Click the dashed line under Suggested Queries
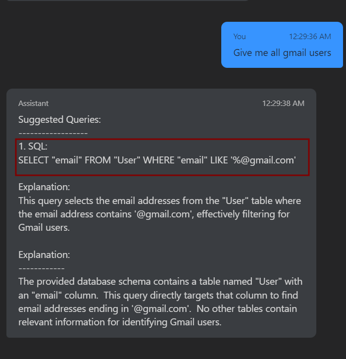Image resolution: width=346 pixels, height=359 pixels. 53,133
